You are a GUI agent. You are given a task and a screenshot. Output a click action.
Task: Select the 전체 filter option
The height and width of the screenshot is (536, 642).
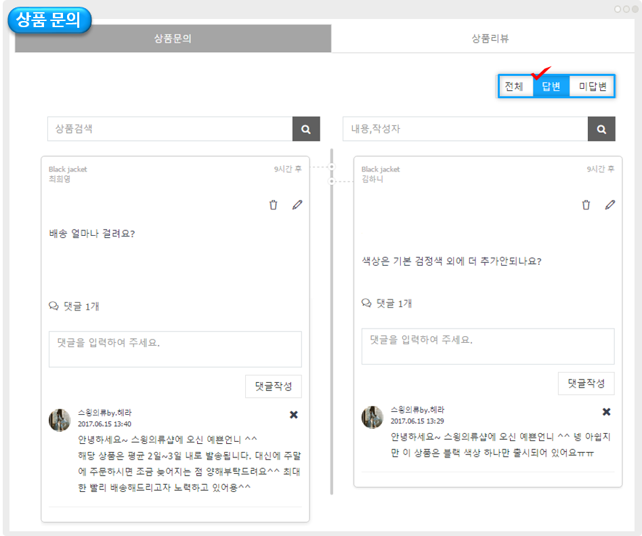click(x=515, y=87)
